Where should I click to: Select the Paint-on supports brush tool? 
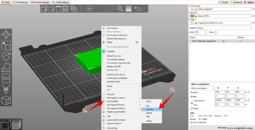click(6, 89)
